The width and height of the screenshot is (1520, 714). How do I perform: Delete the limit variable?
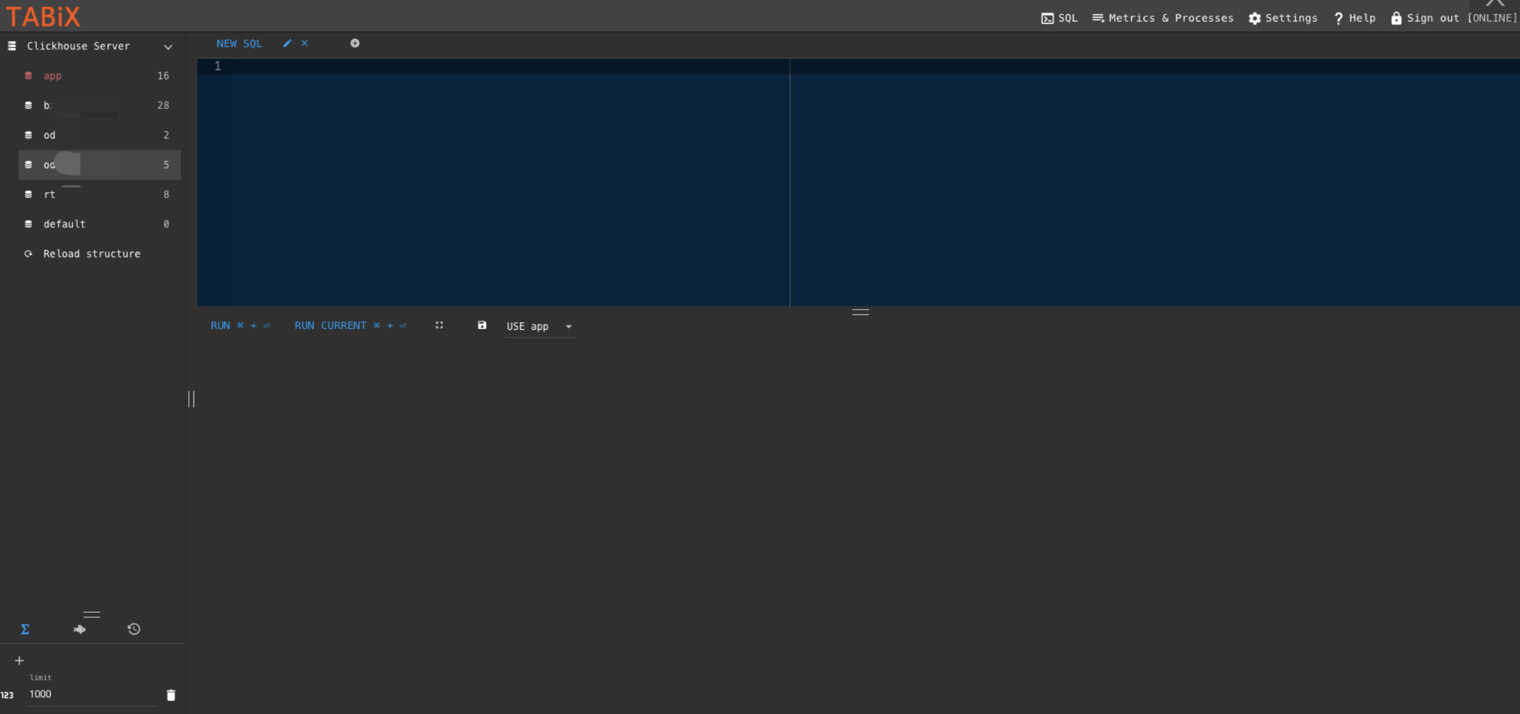click(x=171, y=695)
